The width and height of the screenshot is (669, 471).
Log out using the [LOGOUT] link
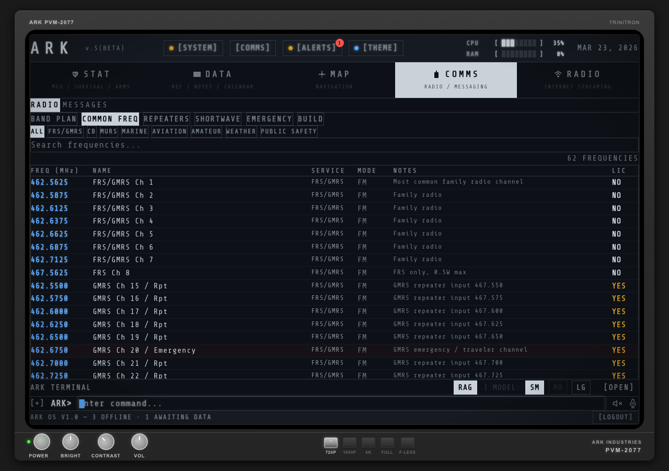(615, 417)
